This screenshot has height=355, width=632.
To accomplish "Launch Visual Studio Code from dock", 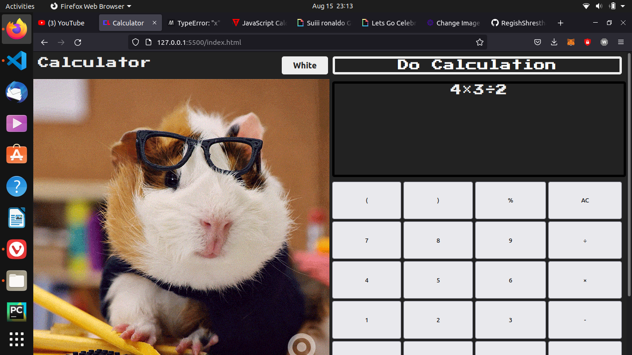I will pyautogui.click(x=17, y=61).
